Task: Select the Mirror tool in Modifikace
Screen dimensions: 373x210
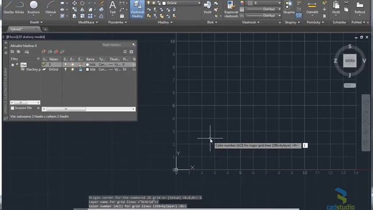Action: pos(82,9)
